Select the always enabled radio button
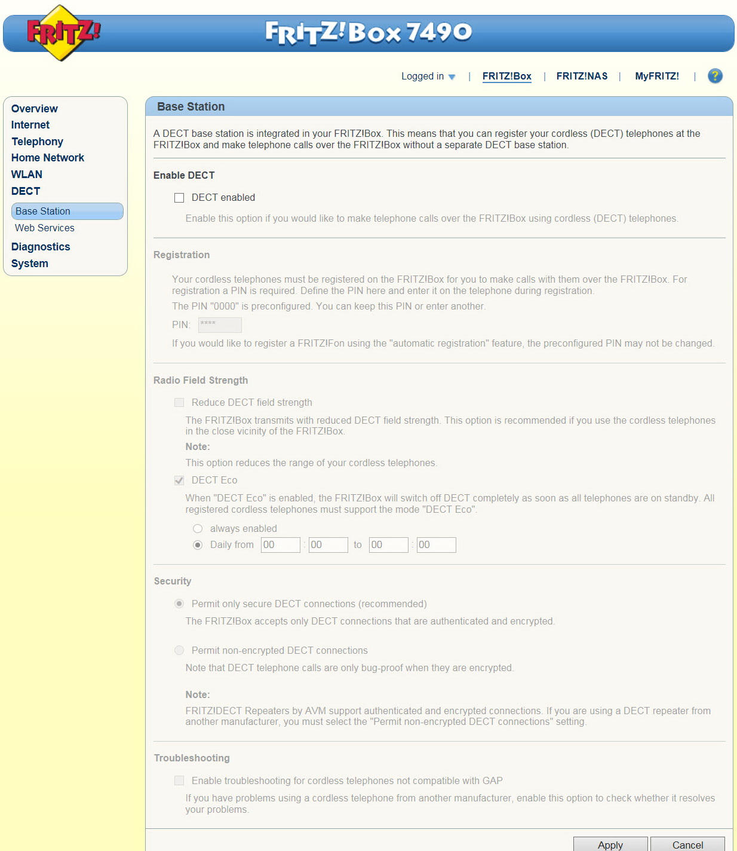The width and height of the screenshot is (737, 851). coord(198,529)
